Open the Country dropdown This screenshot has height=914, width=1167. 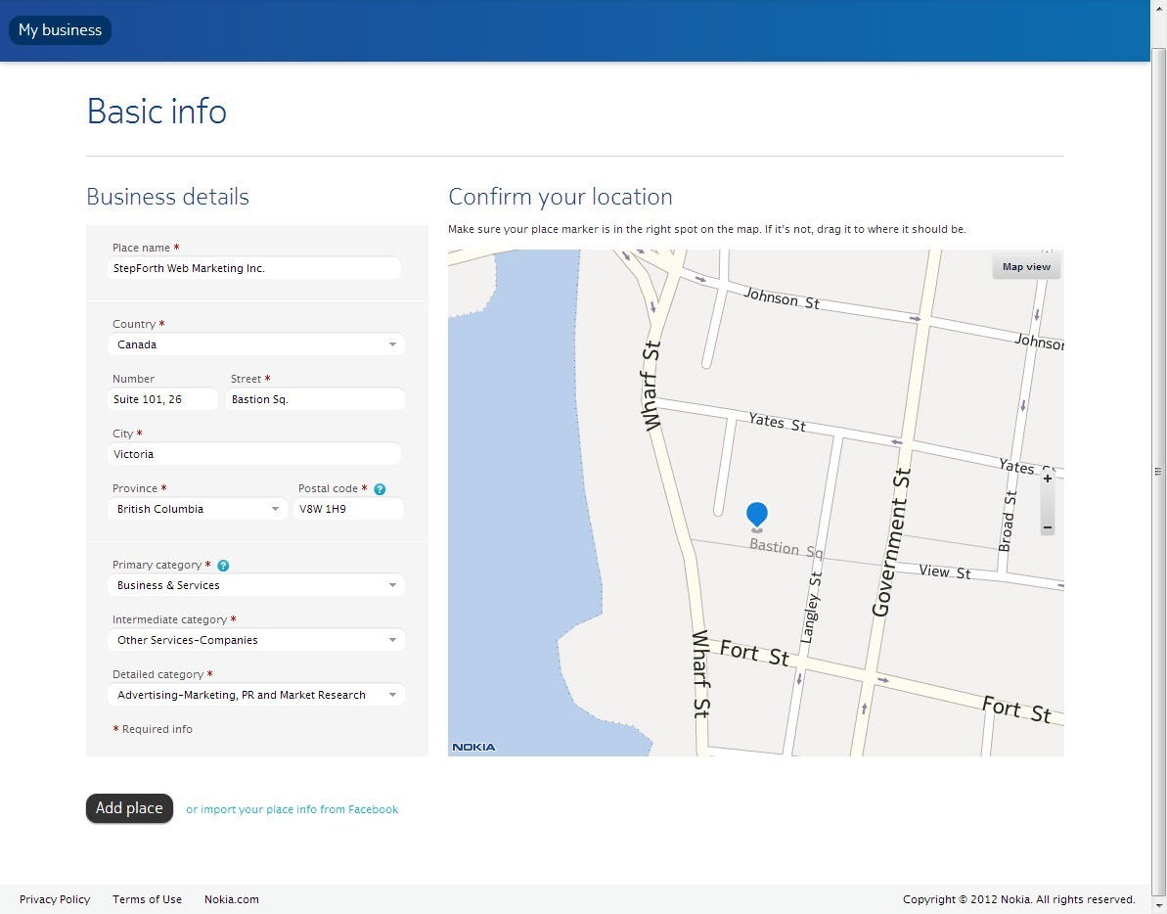tap(255, 344)
